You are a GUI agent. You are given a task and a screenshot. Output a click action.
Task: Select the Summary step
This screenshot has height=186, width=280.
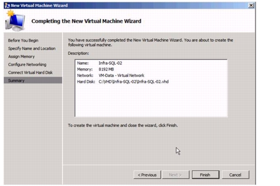coord(33,80)
